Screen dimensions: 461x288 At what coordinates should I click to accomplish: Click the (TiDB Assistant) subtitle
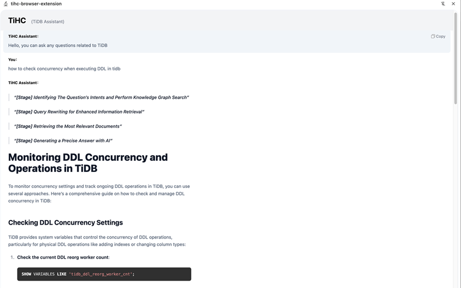tap(48, 22)
